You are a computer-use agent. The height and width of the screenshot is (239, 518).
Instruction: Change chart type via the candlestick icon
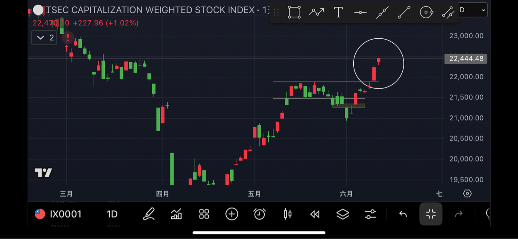(287, 214)
